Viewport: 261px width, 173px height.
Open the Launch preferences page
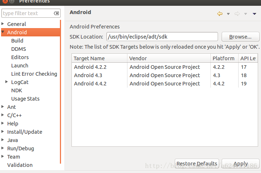(19, 66)
